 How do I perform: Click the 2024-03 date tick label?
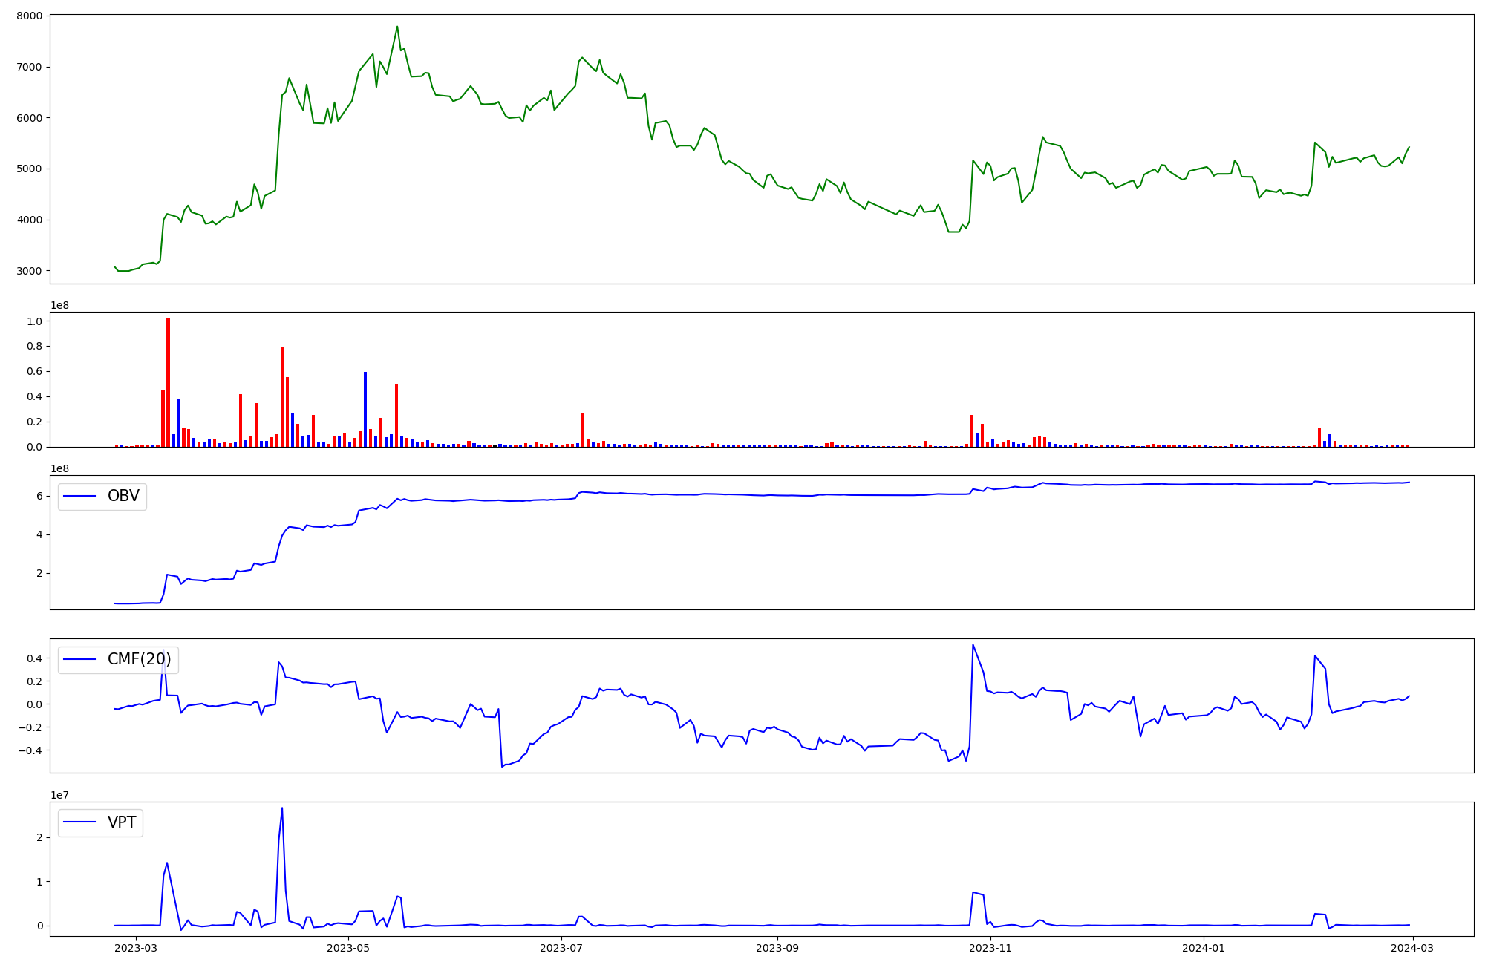1412,948
